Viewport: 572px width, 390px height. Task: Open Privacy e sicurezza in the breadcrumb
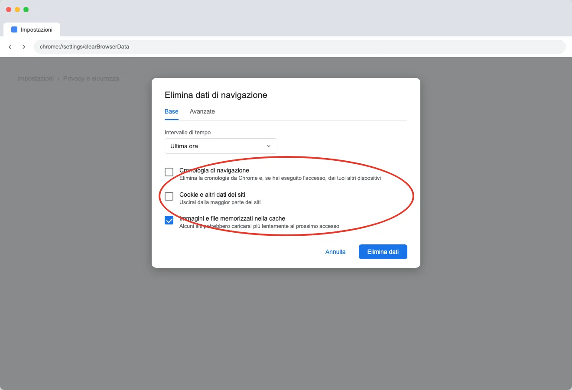coord(91,78)
